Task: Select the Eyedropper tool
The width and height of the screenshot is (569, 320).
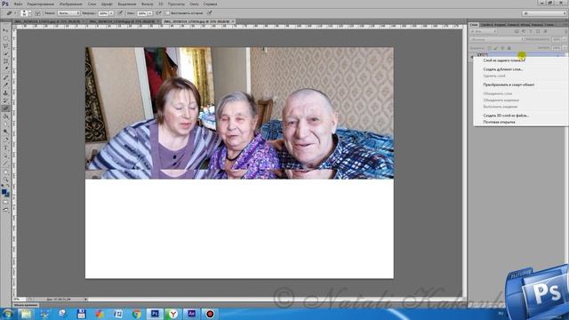Action: pos(5,69)
